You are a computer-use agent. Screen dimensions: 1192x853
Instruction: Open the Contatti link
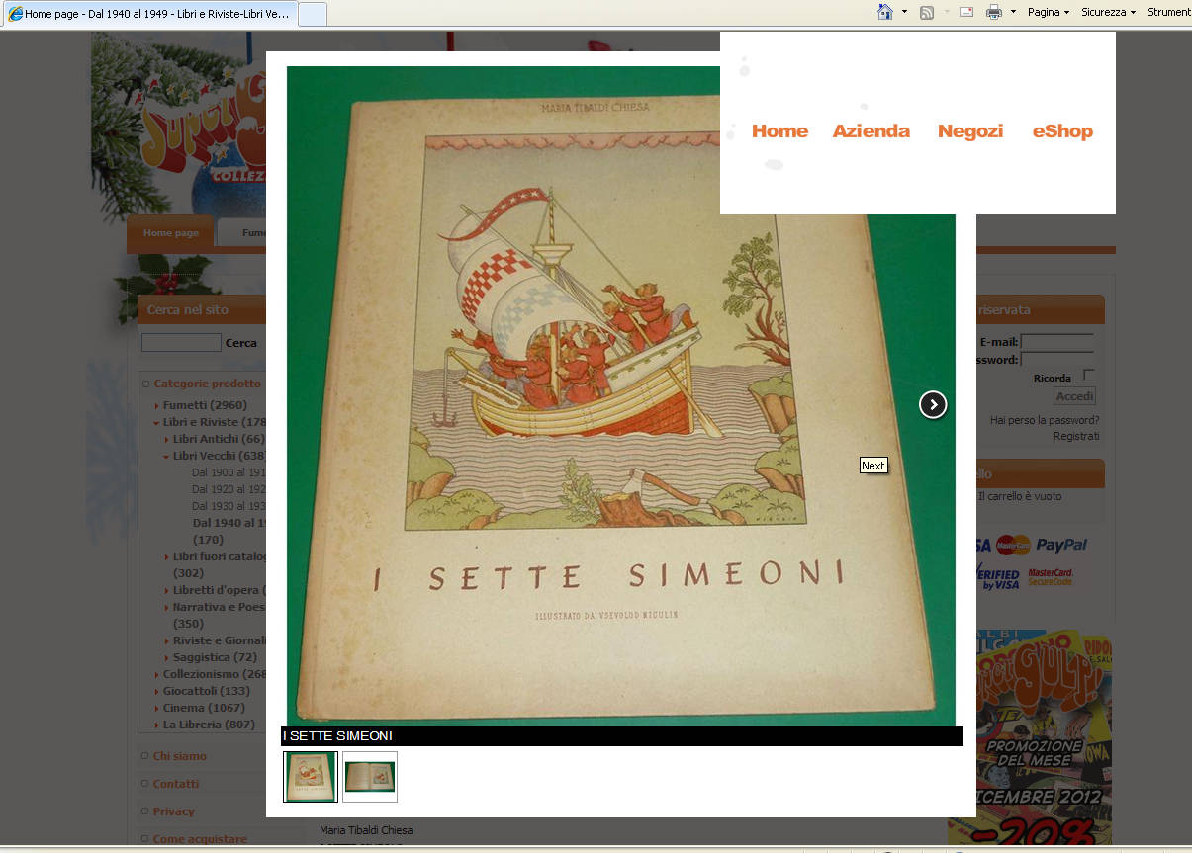click(x=176, y=784)
